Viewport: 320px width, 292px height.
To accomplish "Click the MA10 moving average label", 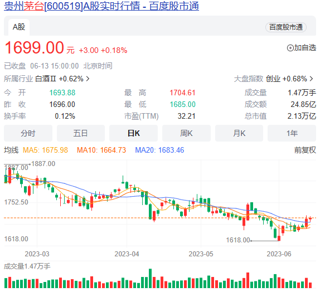I will [x=101, y=150].
